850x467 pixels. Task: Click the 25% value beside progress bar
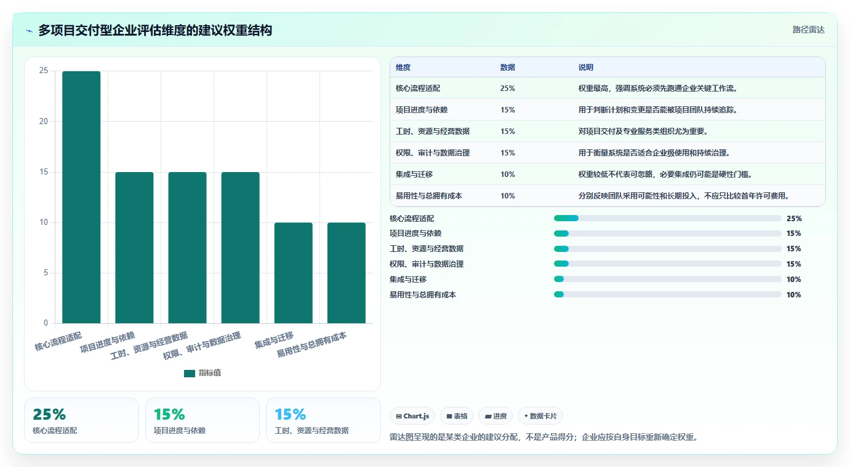click(794, 218)
